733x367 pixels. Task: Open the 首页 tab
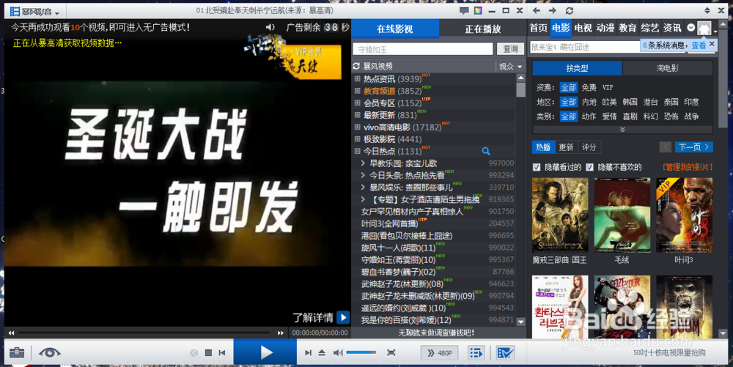[x=538, y=29]
